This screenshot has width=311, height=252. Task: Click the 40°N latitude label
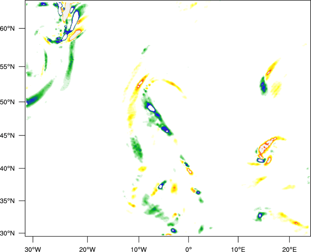point(7,169)
